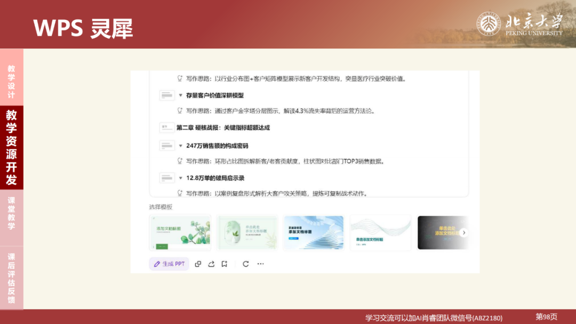Click the next-templates arrow on the carousel
576x324 pixels.
[463, 232]
